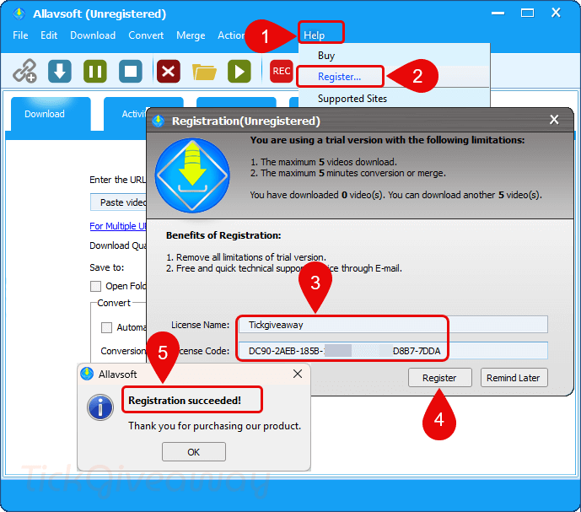The height and width of the screenshot is (512, 581).
Task: Stop the download with the square icon
Action: coord(131,71)
